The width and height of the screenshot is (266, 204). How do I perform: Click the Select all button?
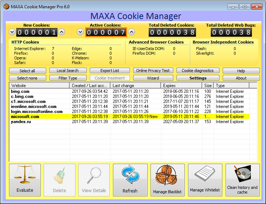tap(27, 71)
